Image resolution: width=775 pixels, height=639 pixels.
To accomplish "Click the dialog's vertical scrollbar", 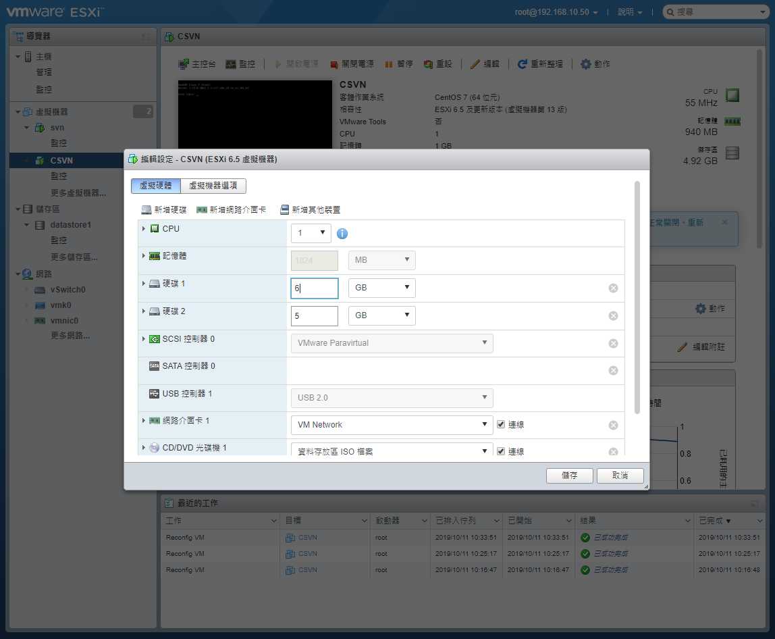I will point(637,297).
